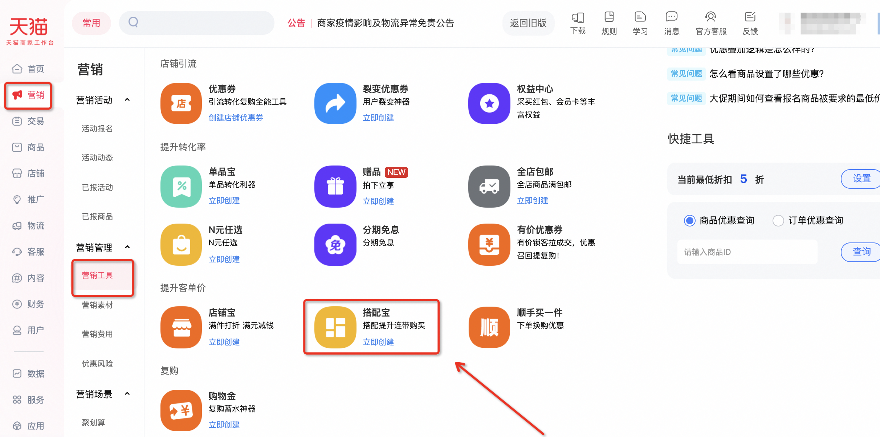Screen dimensions: 880x437
Task: Click the 学习 learning icon in the header
Action: [x=640, y=17]
